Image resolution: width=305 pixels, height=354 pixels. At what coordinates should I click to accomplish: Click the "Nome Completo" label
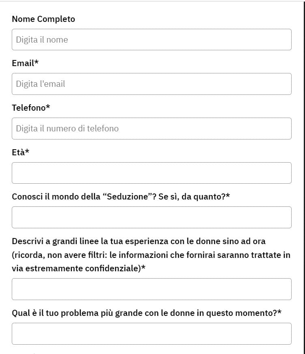pyautogui.click(x=43, y=19)
